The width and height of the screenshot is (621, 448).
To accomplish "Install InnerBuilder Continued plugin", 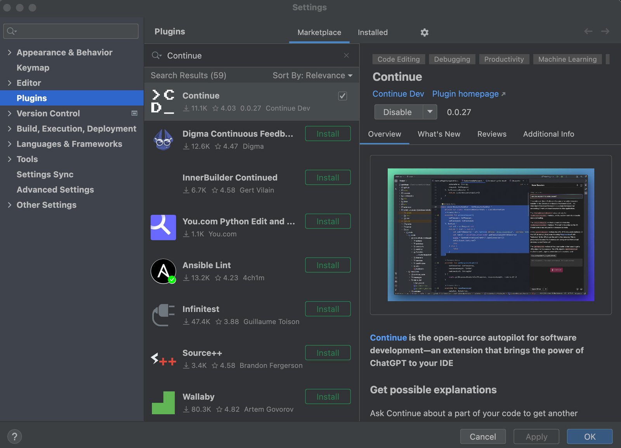I will coord(328,178).
